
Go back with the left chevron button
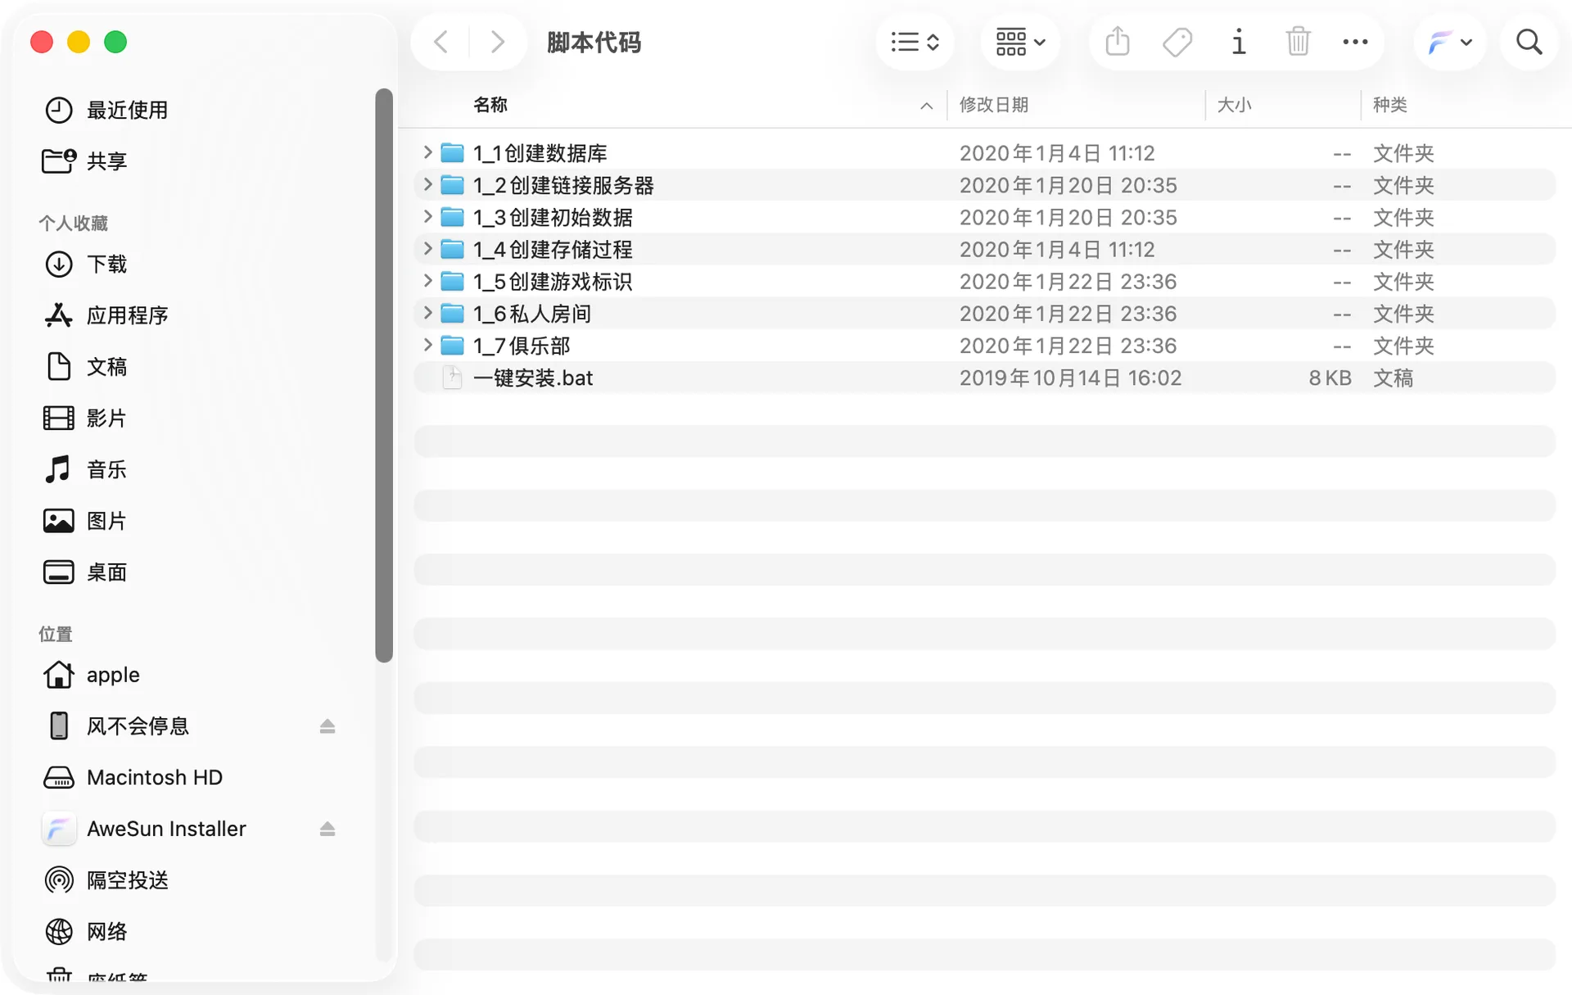click(441, 42)
